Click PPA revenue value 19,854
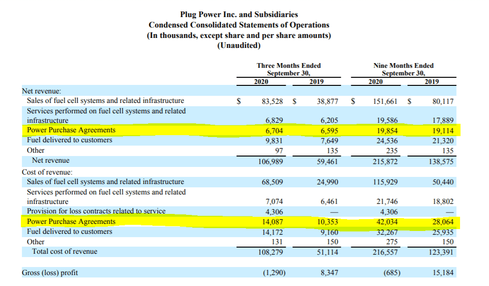This screenshot has height=286, width=489. coord(387,130)
